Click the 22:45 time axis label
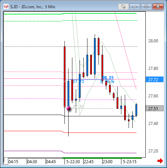This screenshot has width=167, height=168. pos(89,162)
